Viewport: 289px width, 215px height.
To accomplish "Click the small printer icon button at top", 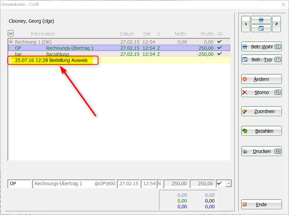I will [x=261, y=20].
